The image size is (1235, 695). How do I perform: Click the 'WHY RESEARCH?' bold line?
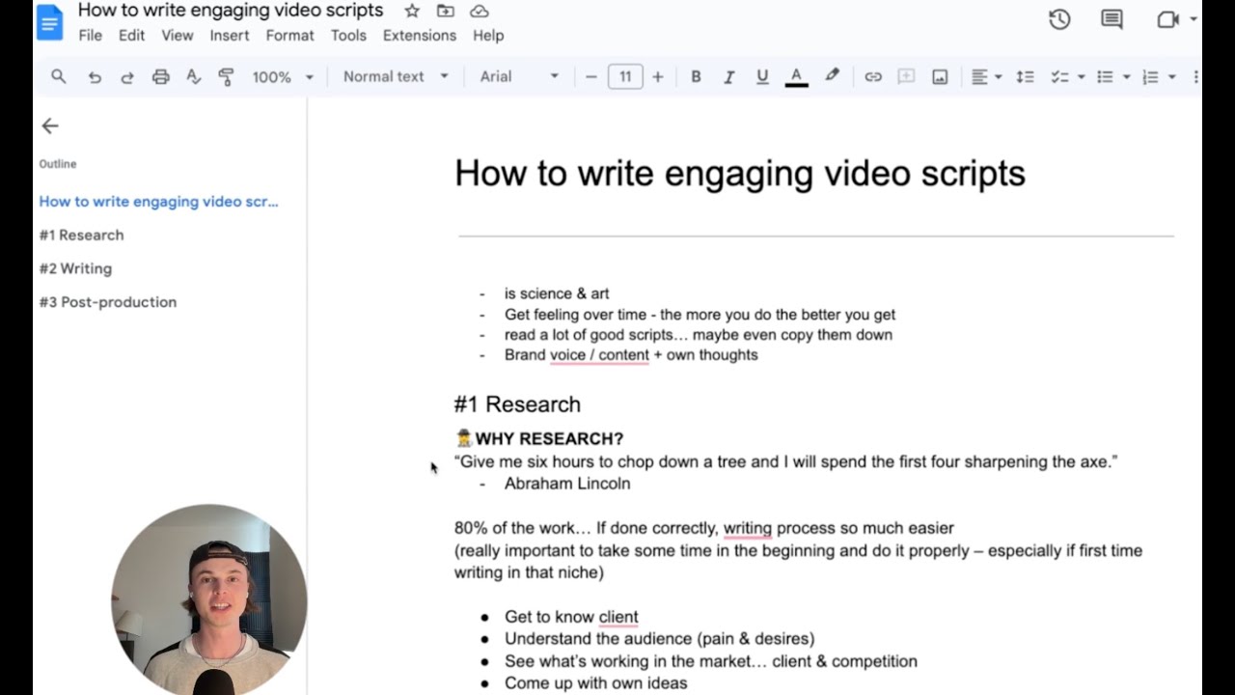[549, 439]
